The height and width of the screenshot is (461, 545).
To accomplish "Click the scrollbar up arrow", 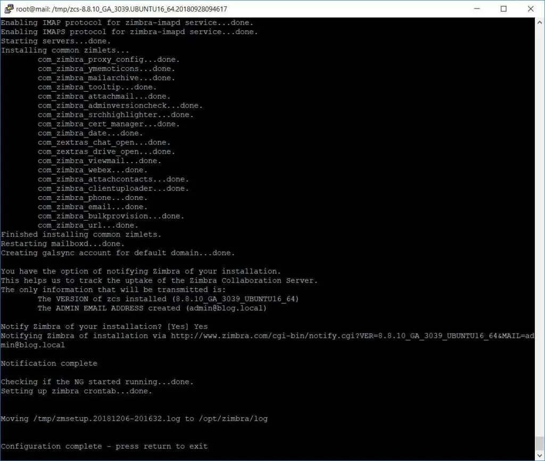I will 540,22.
